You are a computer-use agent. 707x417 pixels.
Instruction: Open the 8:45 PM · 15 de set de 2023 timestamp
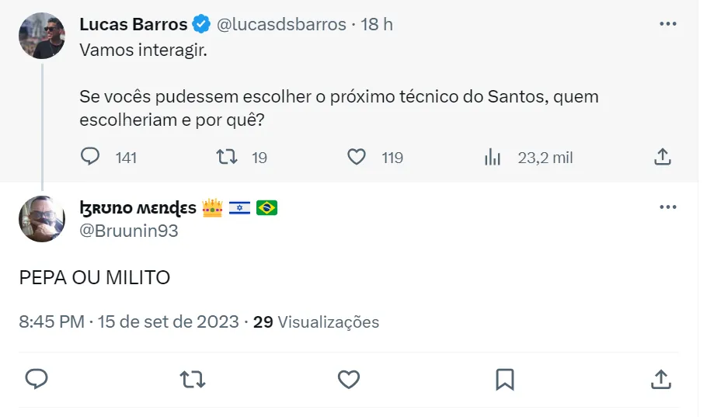tap(129, 321)
